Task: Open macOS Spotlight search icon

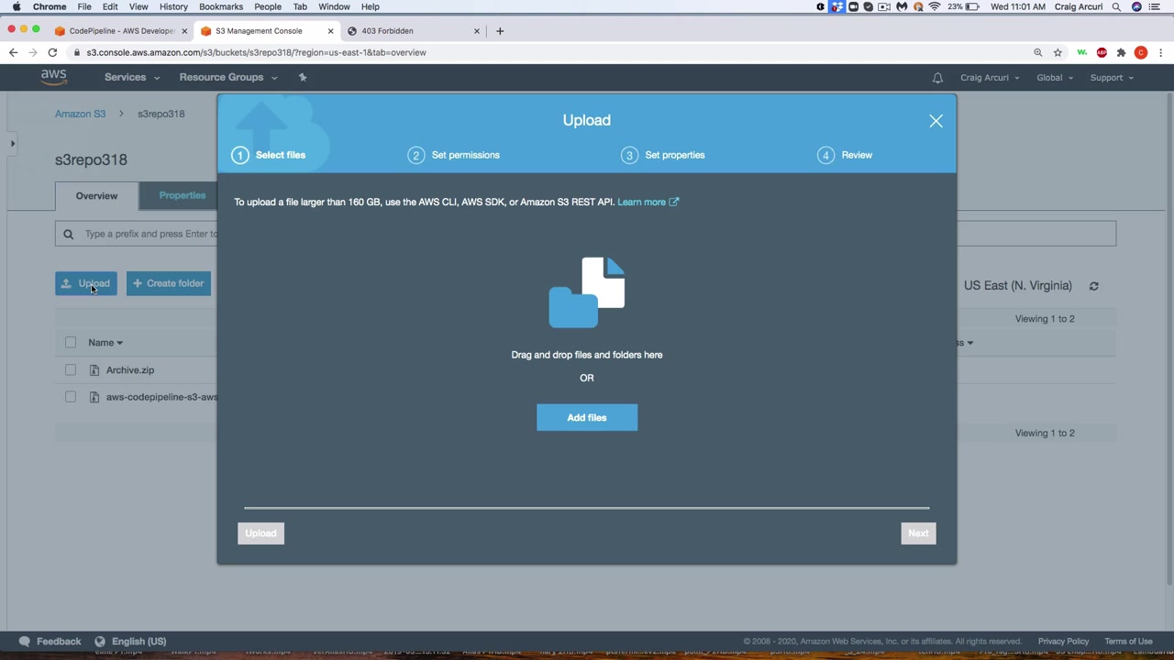Action: pos(1116,6)
